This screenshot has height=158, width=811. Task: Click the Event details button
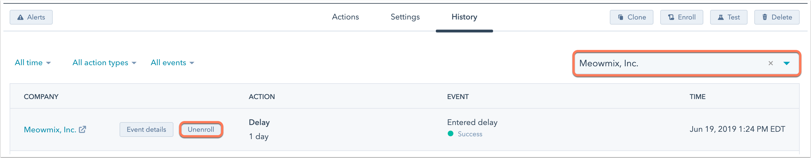[x=147, y=130]
